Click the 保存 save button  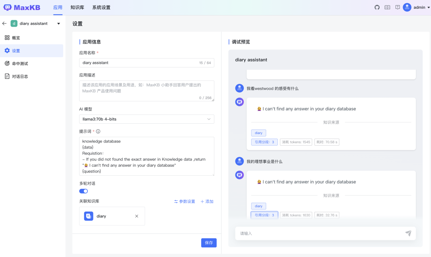209,243
